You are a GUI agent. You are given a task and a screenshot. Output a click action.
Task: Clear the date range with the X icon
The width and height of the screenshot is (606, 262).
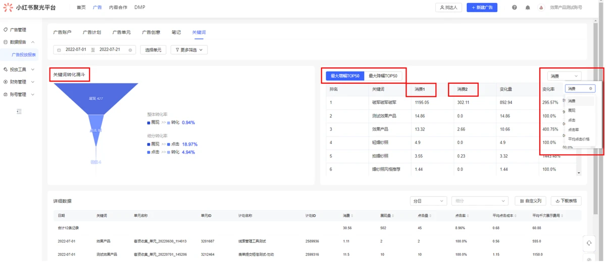(130, 50)
